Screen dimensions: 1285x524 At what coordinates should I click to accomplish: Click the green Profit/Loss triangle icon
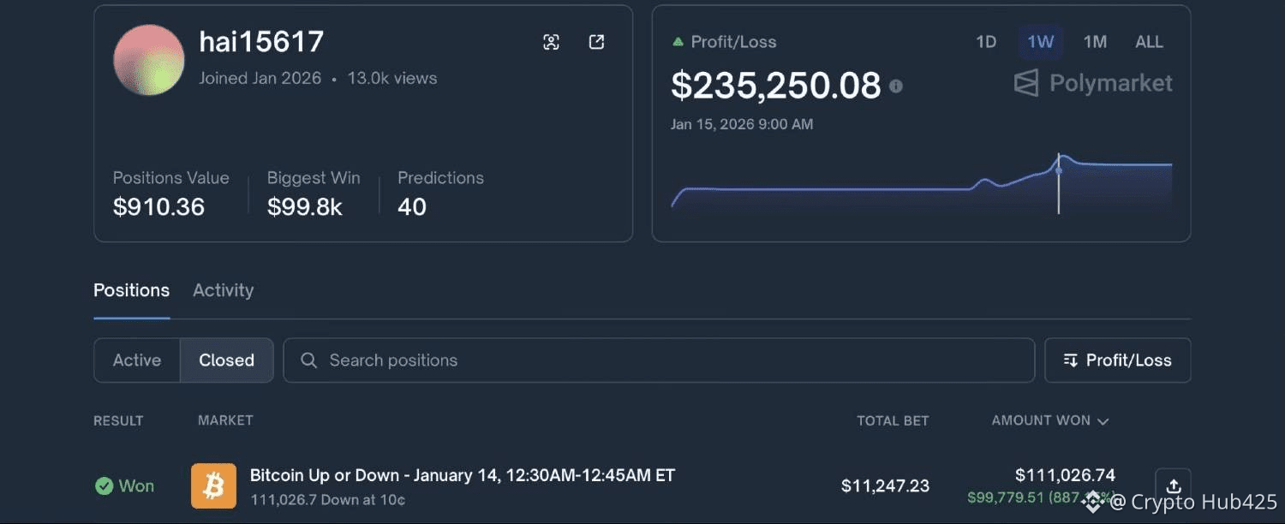[678, 41]
